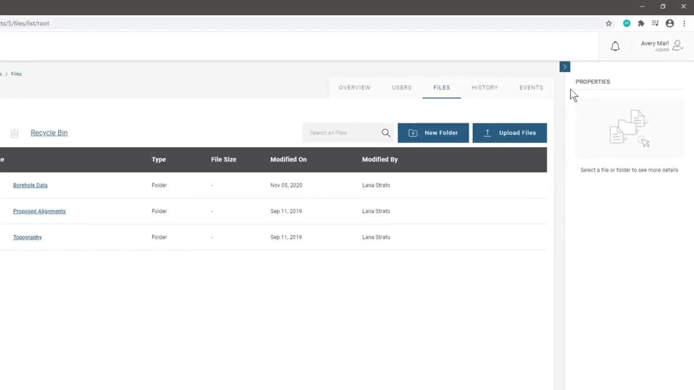
Task: Click Folder type in Borehole Data row
Action: (x=159, y=185)
